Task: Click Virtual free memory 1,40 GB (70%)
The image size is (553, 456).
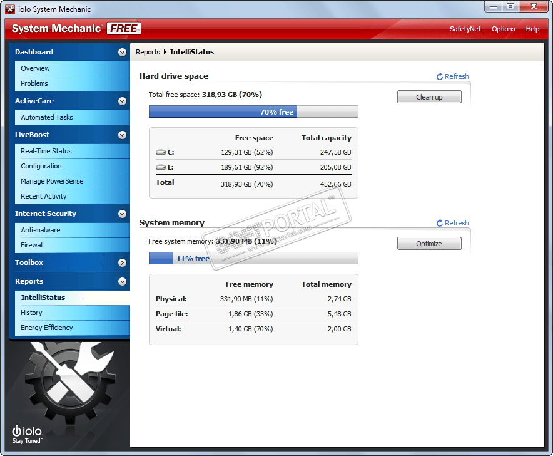Action: point(251,329)
